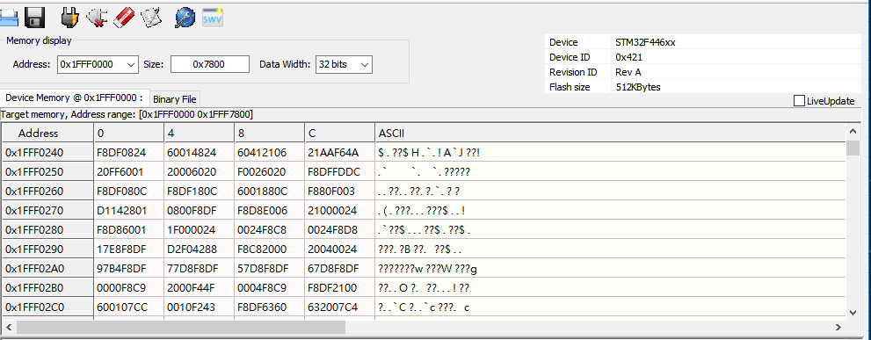Image resolution: width=871 pixels, height=340 pixels.
Task: Switch to the Binary File tab
Action: coord(174,99)
